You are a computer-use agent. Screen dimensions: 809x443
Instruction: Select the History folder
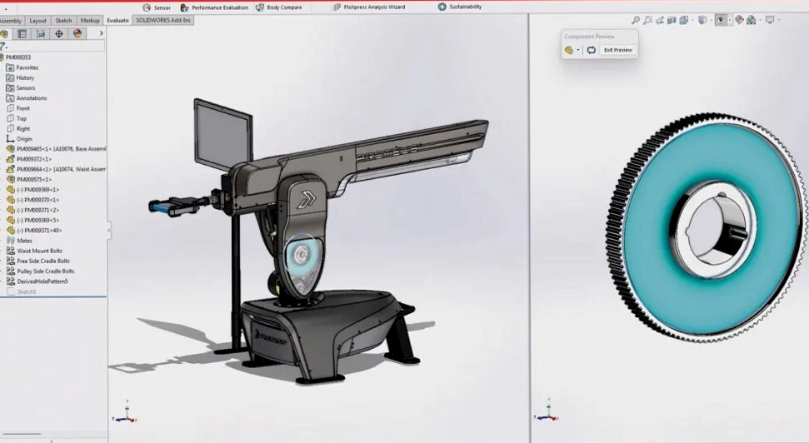tap(20, 78)
